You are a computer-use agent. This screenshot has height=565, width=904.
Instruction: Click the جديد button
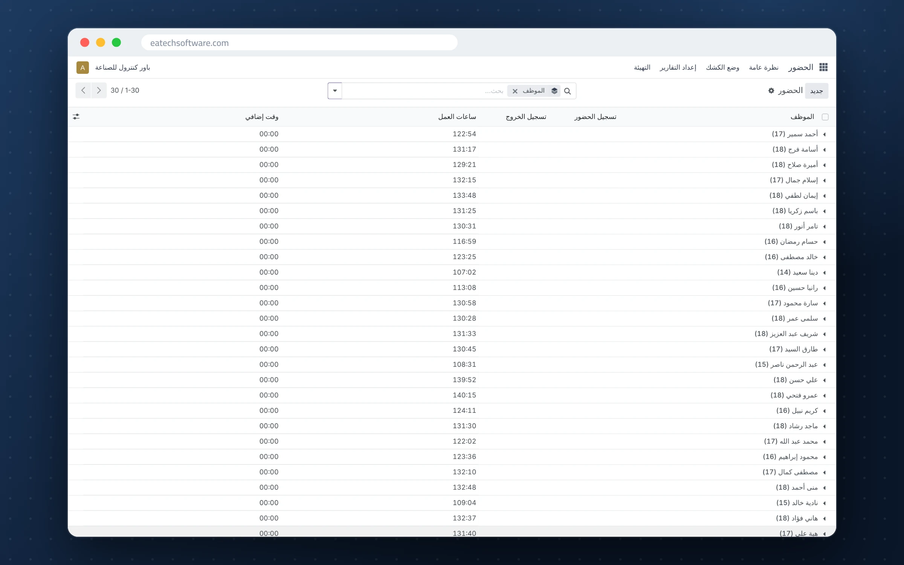[x=817, y=91]
